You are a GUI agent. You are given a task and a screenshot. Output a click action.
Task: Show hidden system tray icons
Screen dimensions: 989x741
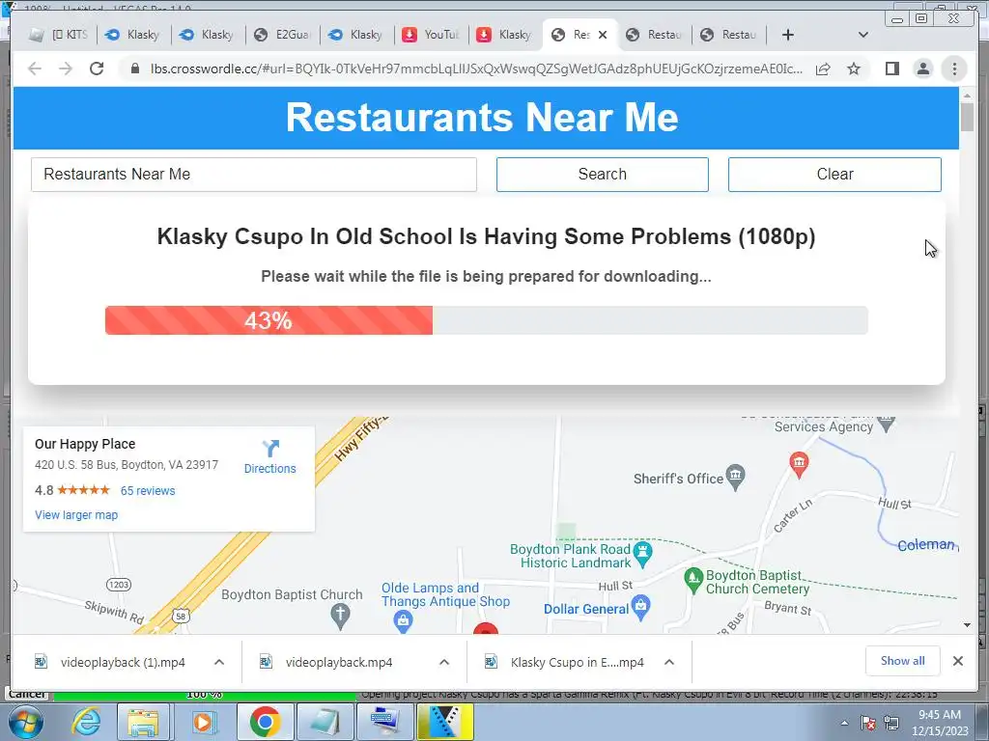[x=844, y=723]
